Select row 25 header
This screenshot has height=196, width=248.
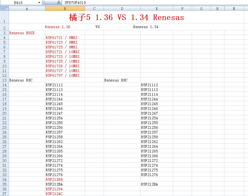pyautogui.click(x=4, y=137)
